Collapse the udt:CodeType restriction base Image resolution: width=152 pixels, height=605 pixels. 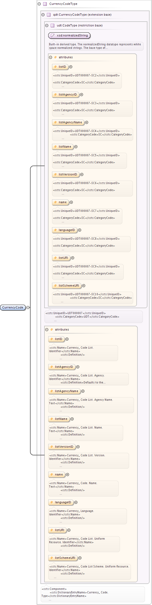(x=47, y=26)
